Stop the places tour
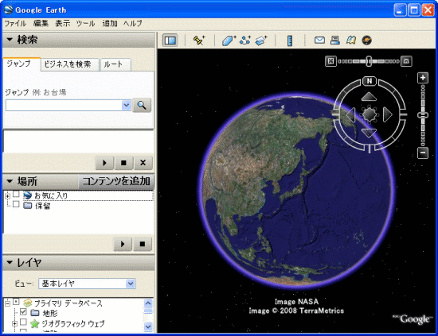The image size is (438, 336). tap(143, 244)
